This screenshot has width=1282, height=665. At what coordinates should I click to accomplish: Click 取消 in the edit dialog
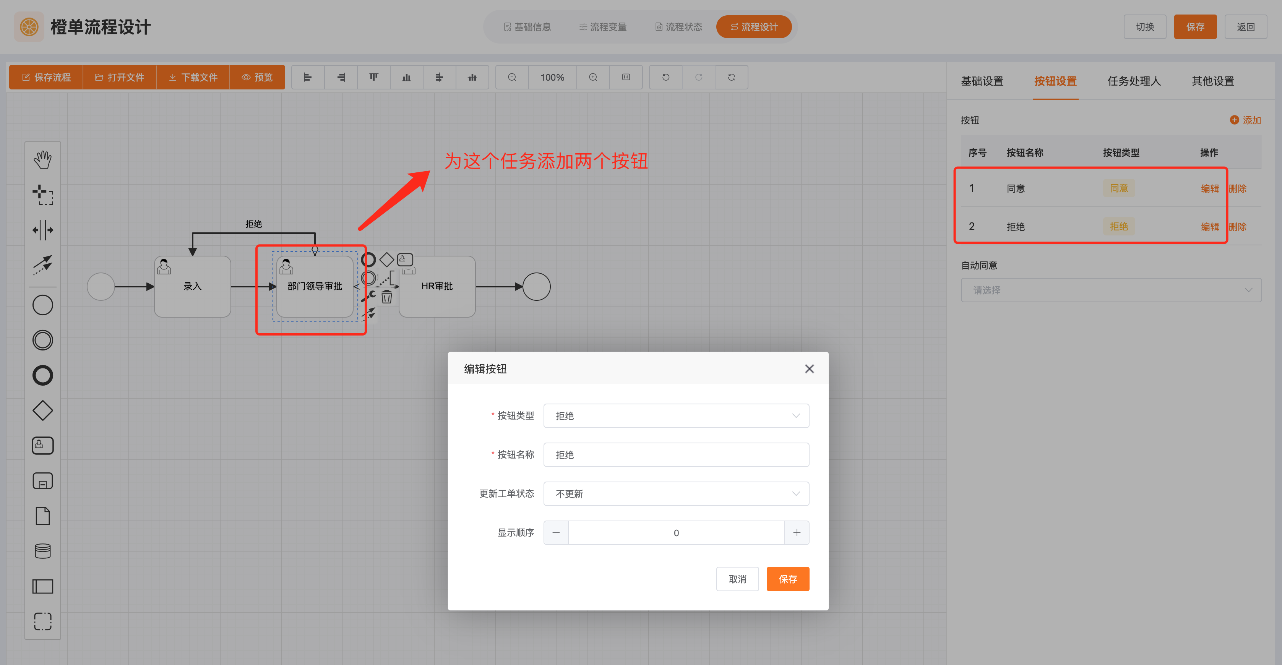(737, 579)
